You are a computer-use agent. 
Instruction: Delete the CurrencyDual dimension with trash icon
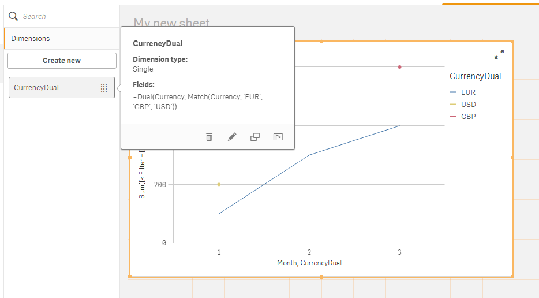[209, 137]
